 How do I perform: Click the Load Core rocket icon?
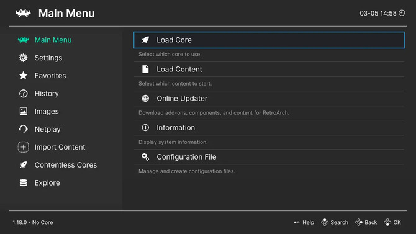(x=145, y=40)
